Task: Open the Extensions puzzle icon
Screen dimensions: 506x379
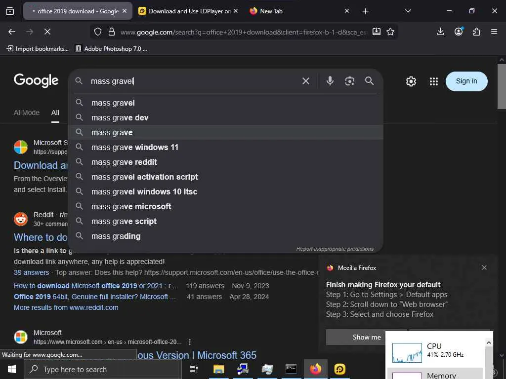Action: click(476, 32)
